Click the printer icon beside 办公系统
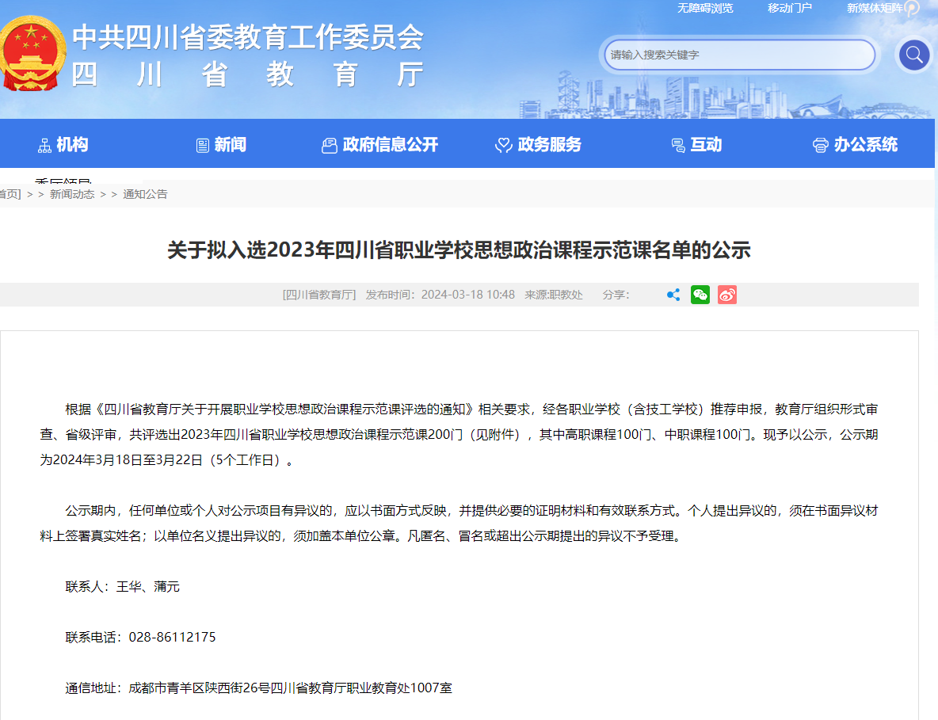The image size is (938, 720). click(x=820, y=145)
